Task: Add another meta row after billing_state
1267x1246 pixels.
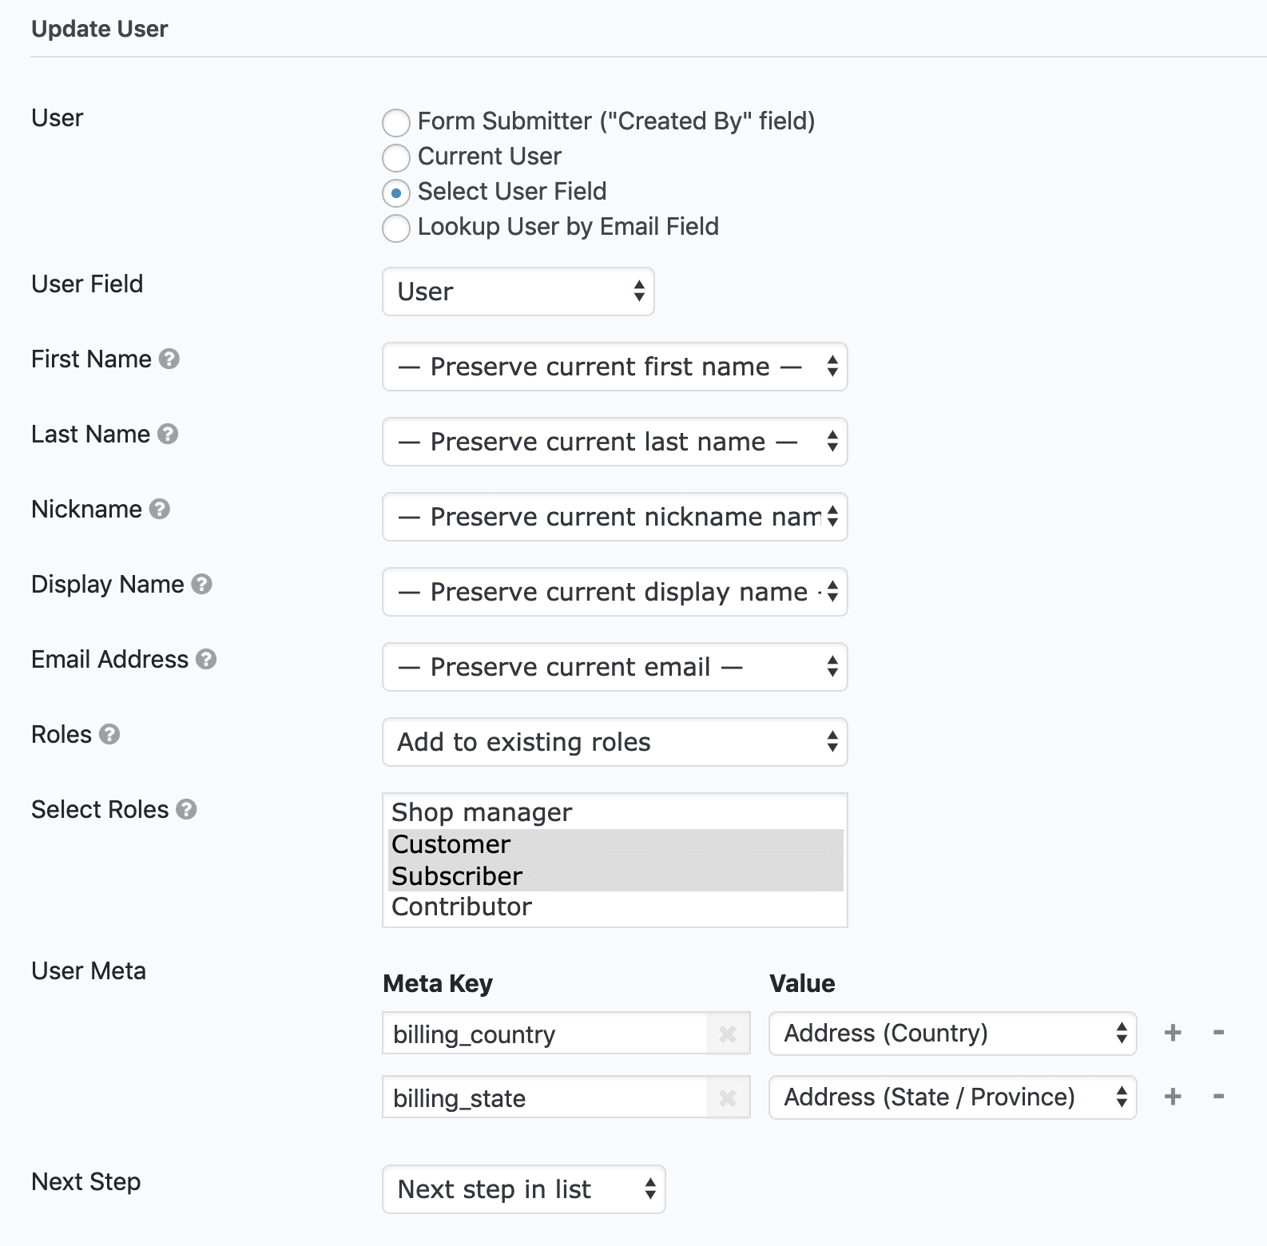Action: tap(1173, 1096)
